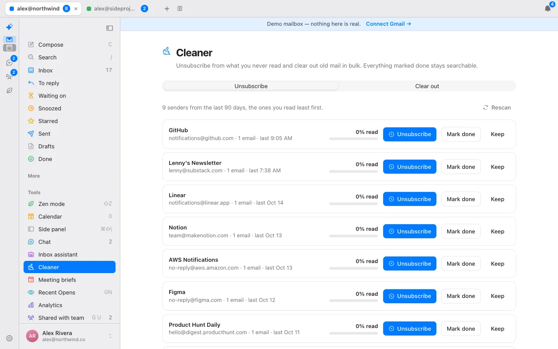Select the mail icon in the narrow left rail
This screenshot has width=558, height=349.
click(x=9, y=39)
